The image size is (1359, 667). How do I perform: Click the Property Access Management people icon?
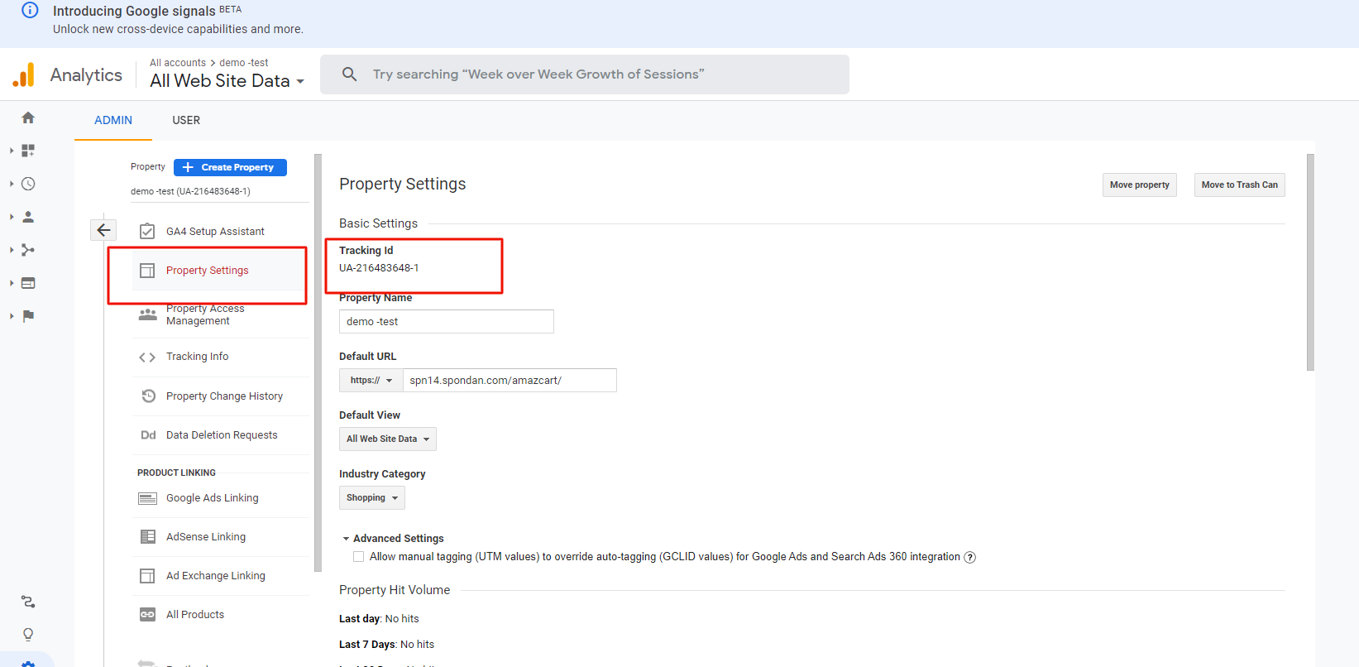tap(147, 314)
